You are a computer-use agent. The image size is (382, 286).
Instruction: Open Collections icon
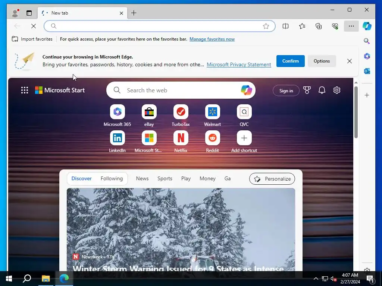tap(319, 26)
